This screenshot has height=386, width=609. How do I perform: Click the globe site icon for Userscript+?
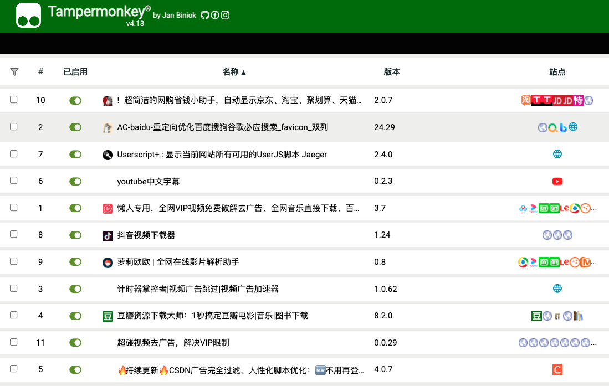557,154
